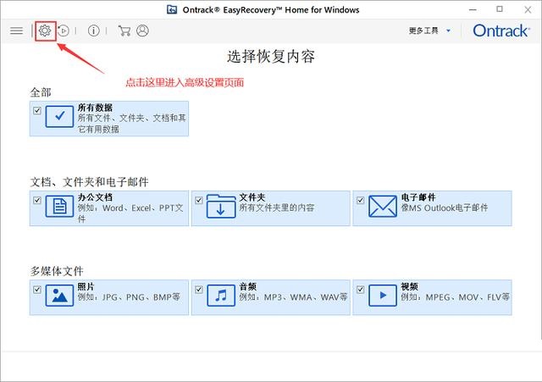Click the 照片 picture icon
542x382 pixels.
click(59, 296)
